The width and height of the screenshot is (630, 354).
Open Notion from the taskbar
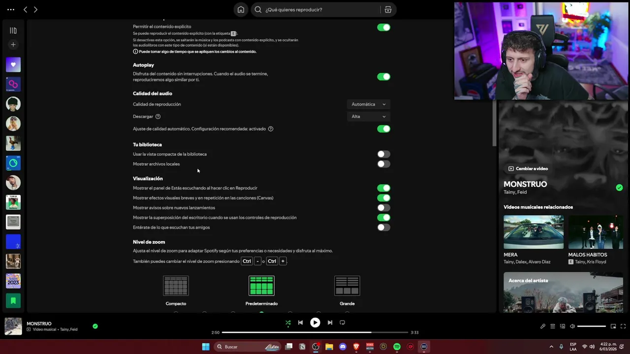[x=302, y=347]
